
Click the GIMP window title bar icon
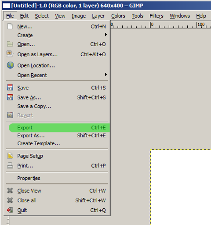coord(7,6)
